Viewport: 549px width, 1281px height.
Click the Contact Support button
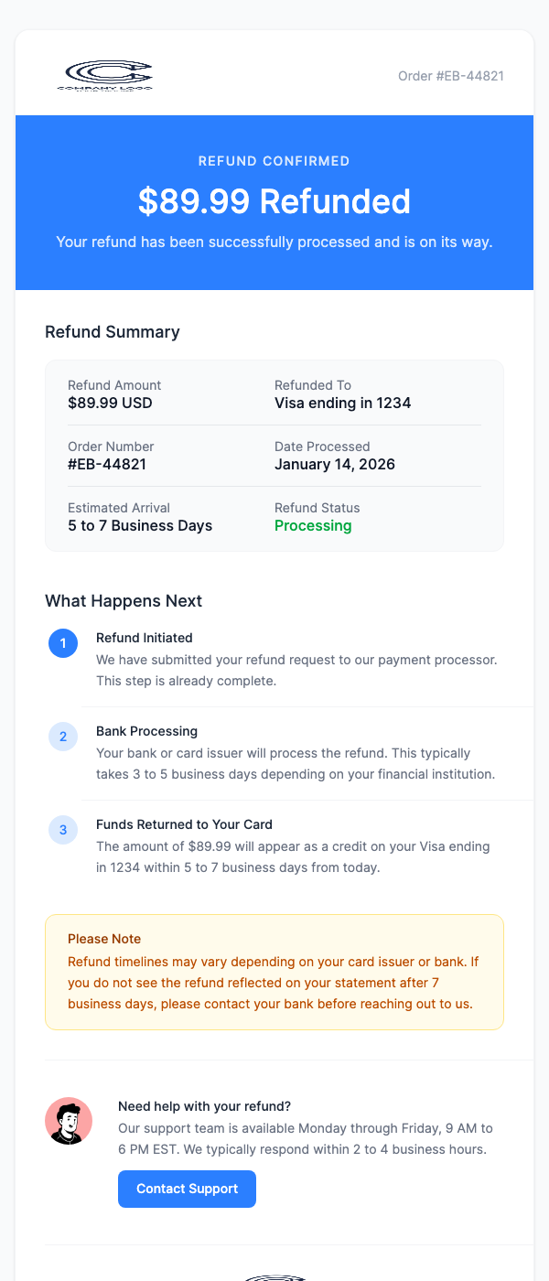187,1189
